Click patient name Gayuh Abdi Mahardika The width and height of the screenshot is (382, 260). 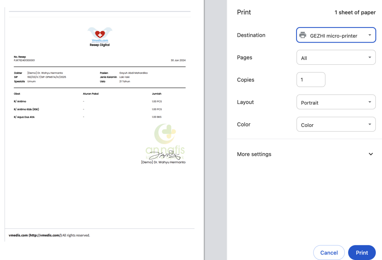click(x=133, y=73)
